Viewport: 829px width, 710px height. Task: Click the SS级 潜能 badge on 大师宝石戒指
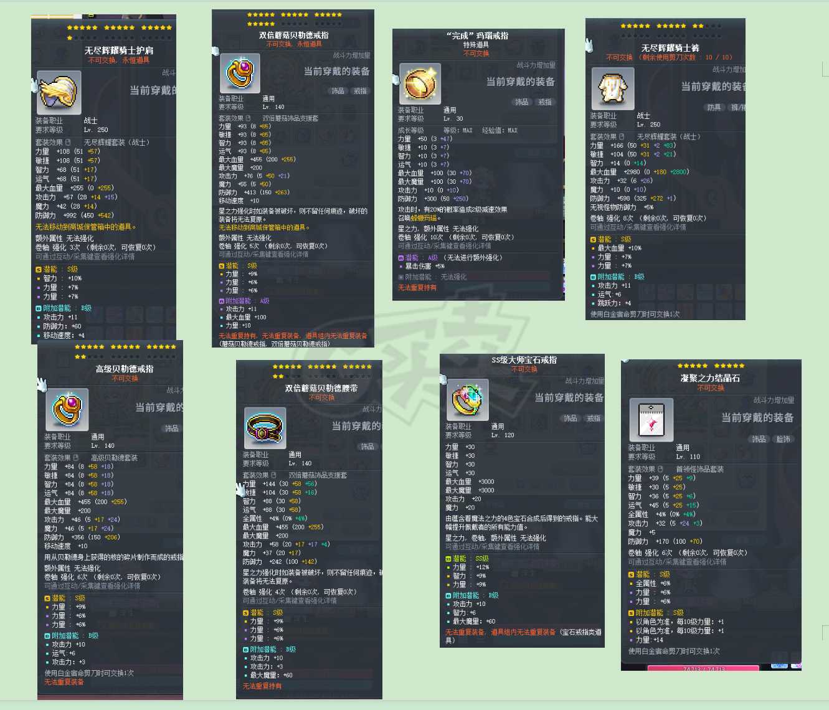448,559
